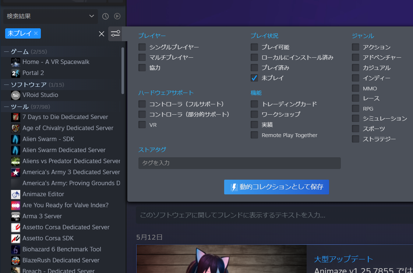413x273 pixels.
Task: Click Alien Swarm - SDK icon
Action: (15, 139)
